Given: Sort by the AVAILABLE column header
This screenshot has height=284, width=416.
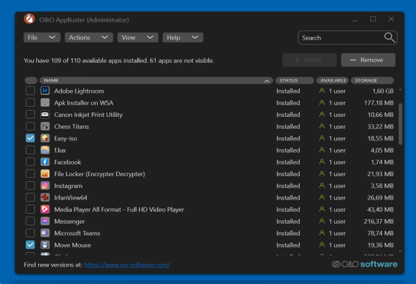Looking at the screenshot, I should pyautogui.click(x=333, y=81).
